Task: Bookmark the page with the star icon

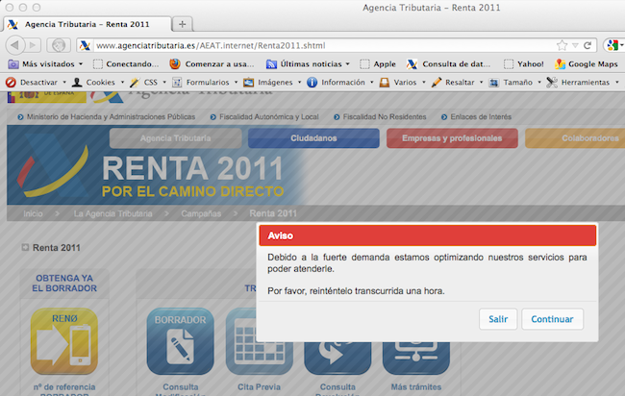Action: click(x=562, y=45)
